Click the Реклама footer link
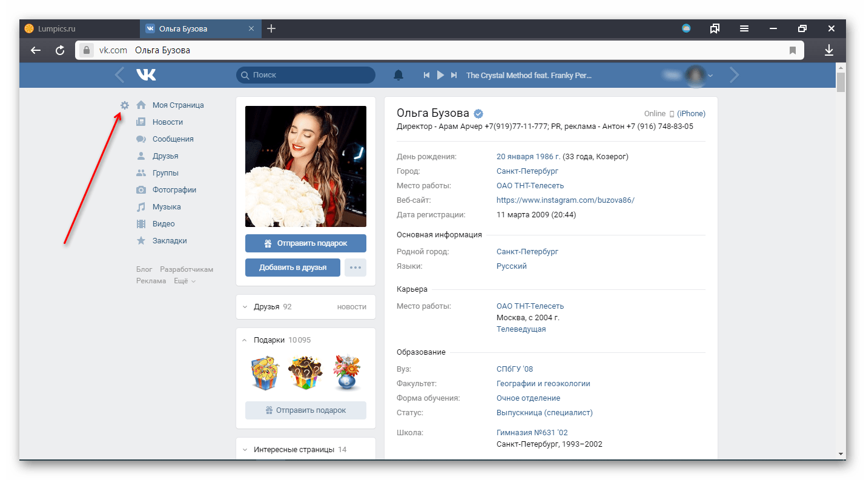 point(151,281)
